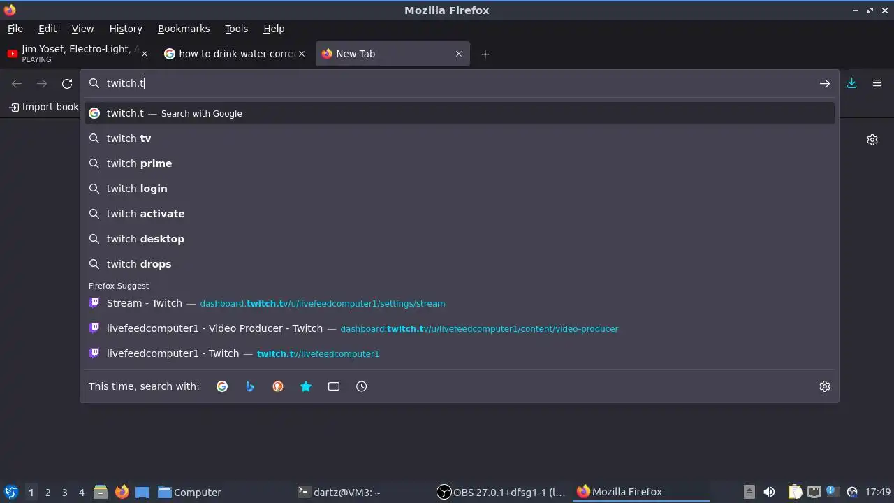Open removable media tray icon

(749, 492)
